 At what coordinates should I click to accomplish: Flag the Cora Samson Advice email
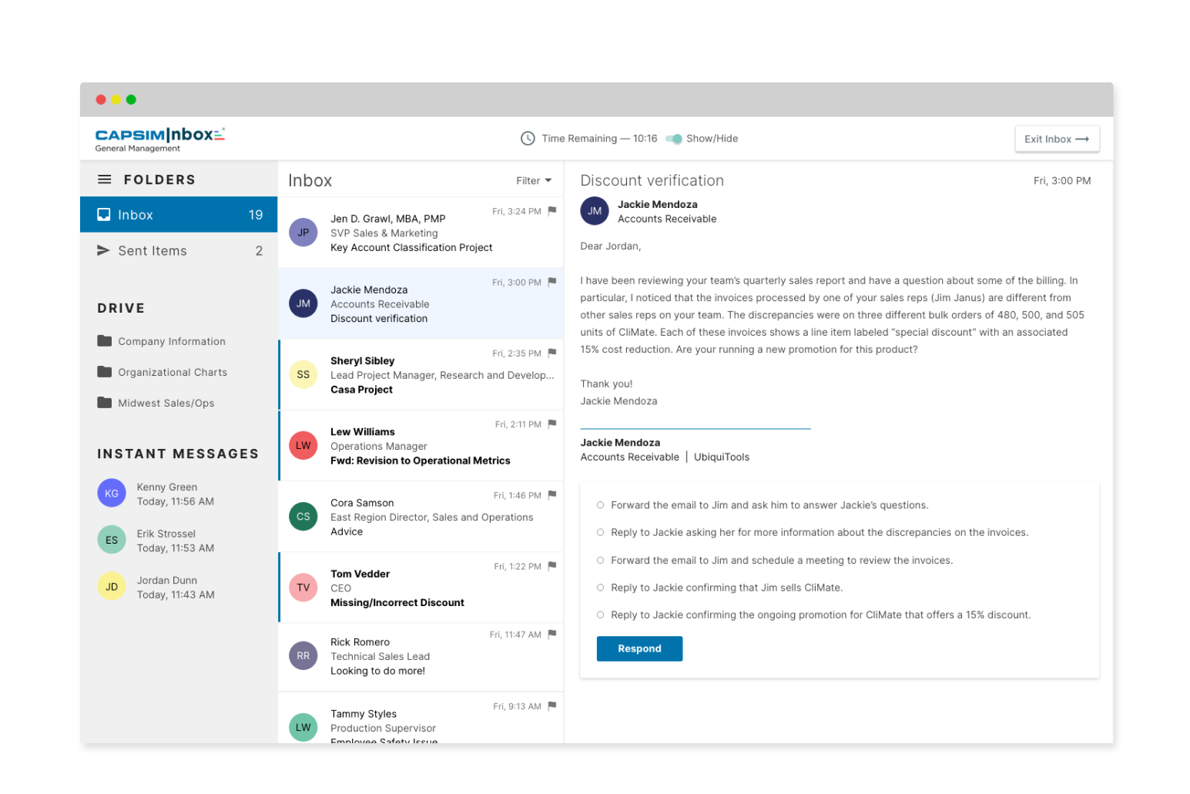pyautogui.click(x=552, y=495)
